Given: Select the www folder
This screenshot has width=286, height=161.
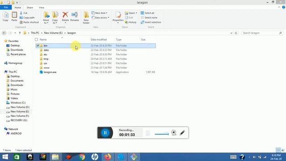Looking at the screenshot, I should click(x=96, y=68).
